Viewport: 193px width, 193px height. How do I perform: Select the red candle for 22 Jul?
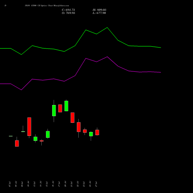click(x=79, y=127)
